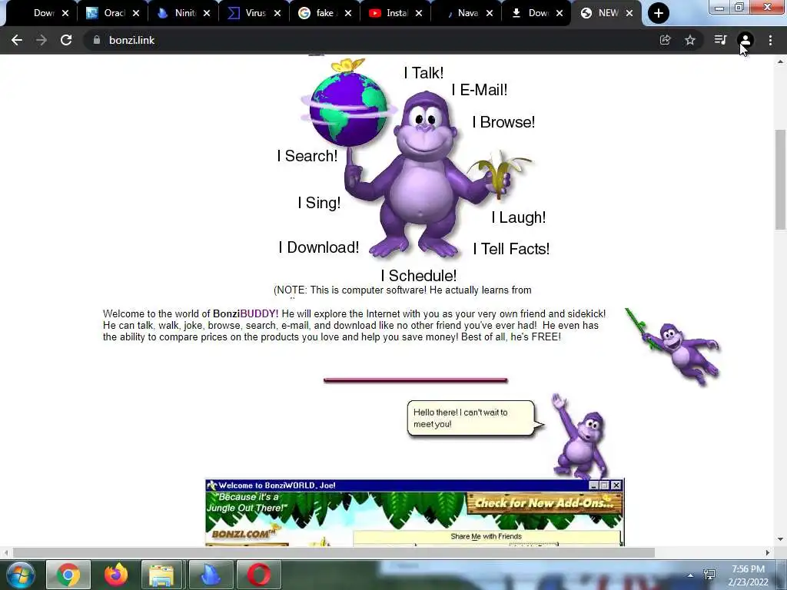The image size is (787, 590).
Task: Click the swinging Bonzi on vine image
Action: coord(672,346)
